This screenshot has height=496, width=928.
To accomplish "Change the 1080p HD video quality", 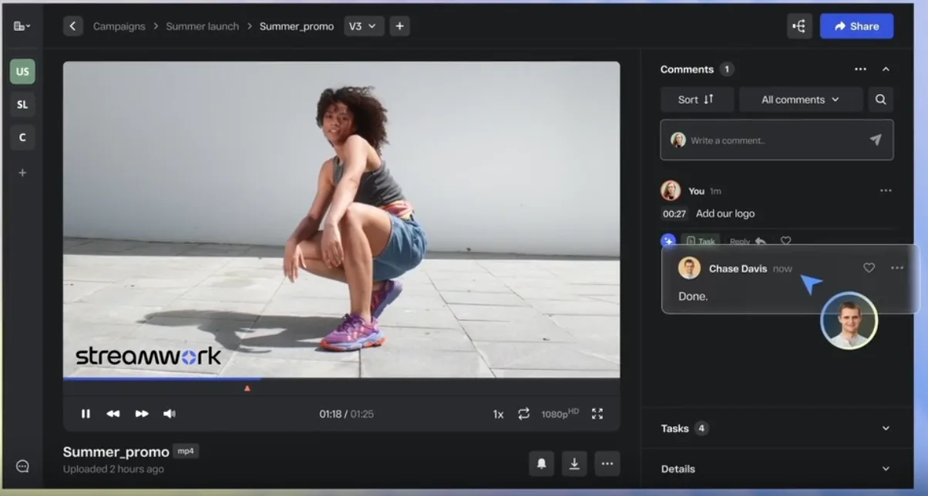I will tap(560, 414).
